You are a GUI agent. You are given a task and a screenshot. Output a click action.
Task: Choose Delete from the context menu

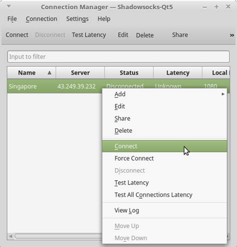click(x=164, y=131)
